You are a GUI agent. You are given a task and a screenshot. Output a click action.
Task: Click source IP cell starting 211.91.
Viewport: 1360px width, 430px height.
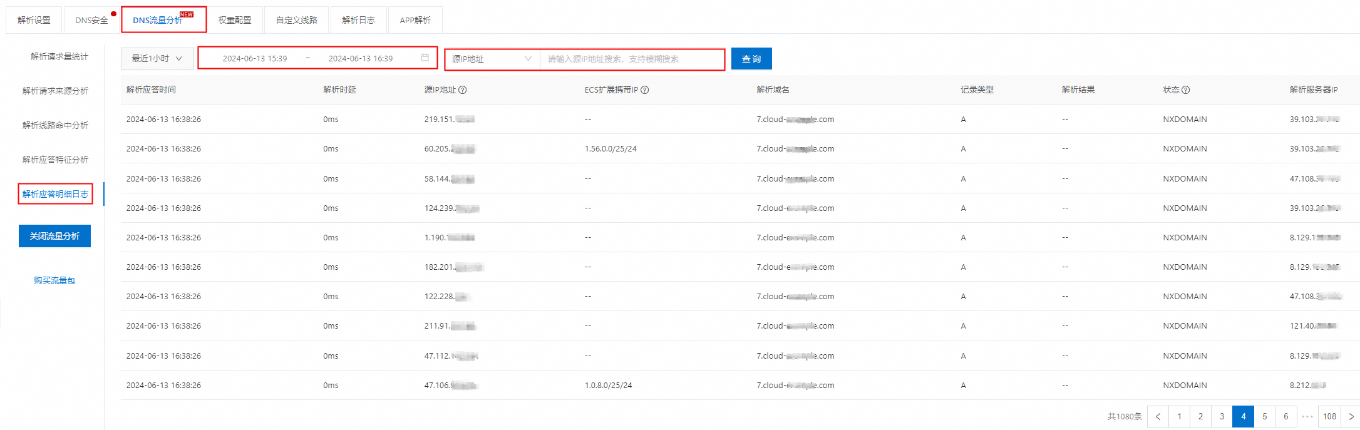click(450, 326)
